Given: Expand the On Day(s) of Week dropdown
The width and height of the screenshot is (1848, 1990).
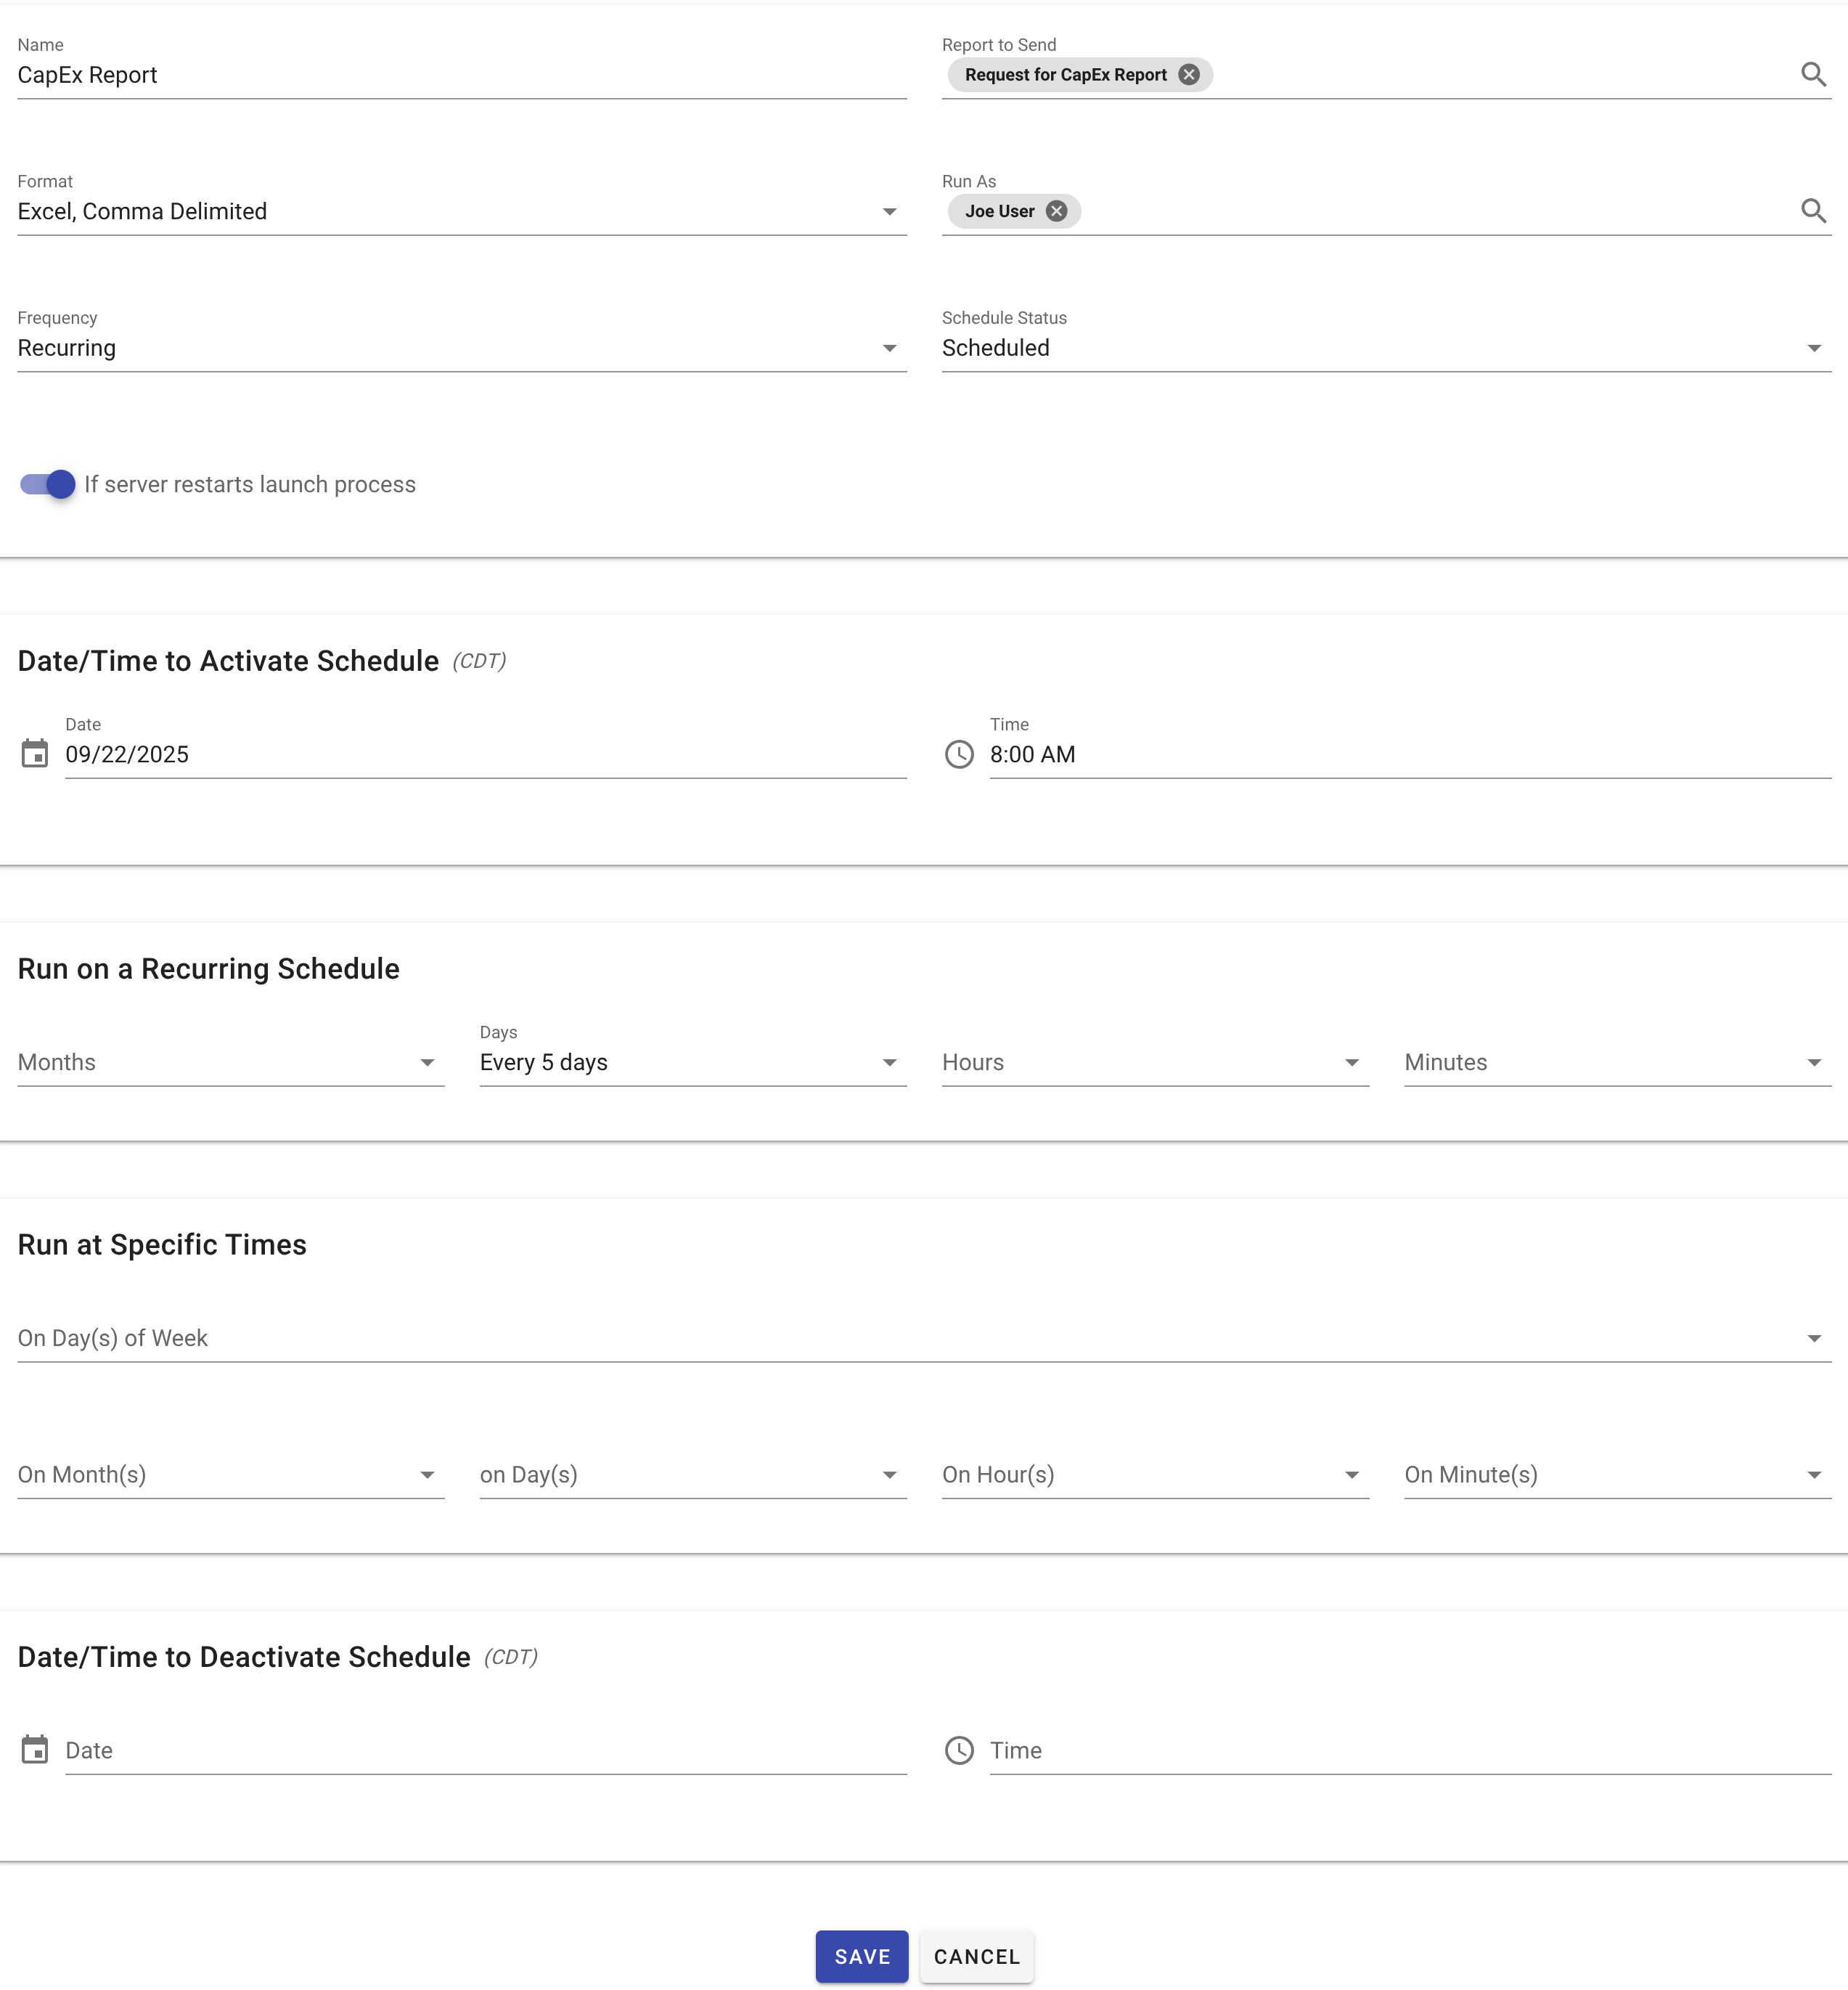Looking at the screenshot, I should pyautogui.click(x=923, y=1338).
